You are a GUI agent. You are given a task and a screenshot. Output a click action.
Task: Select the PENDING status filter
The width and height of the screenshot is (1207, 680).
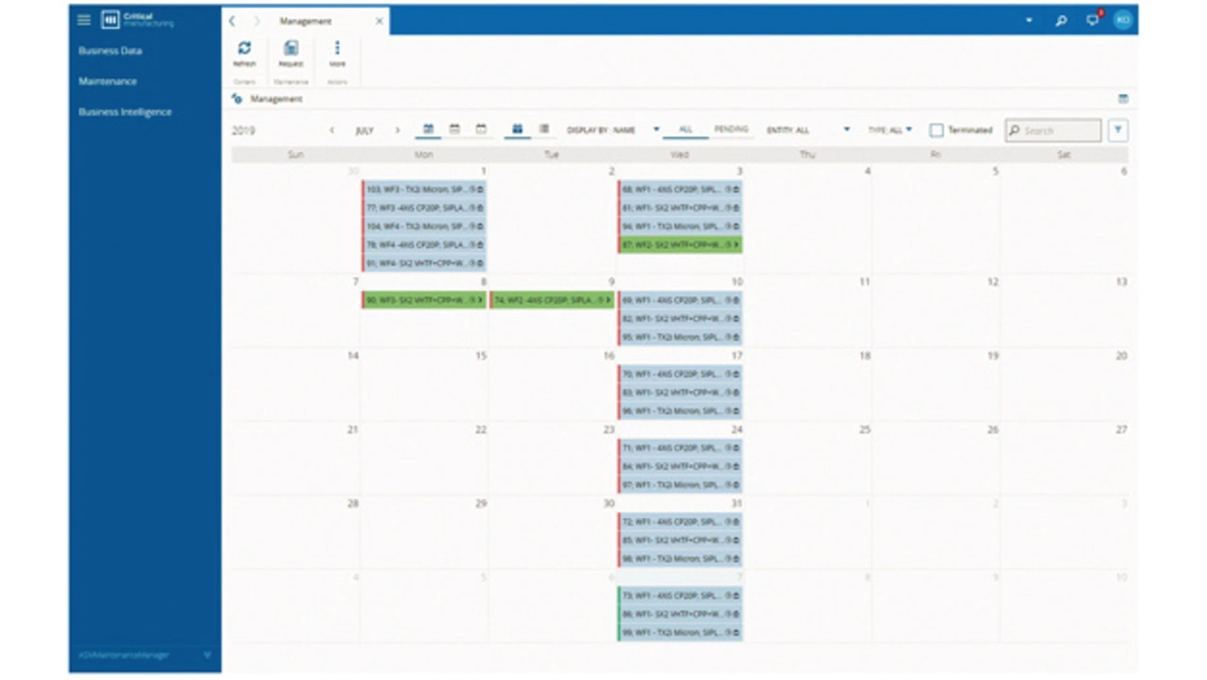(x=731, y=130)
